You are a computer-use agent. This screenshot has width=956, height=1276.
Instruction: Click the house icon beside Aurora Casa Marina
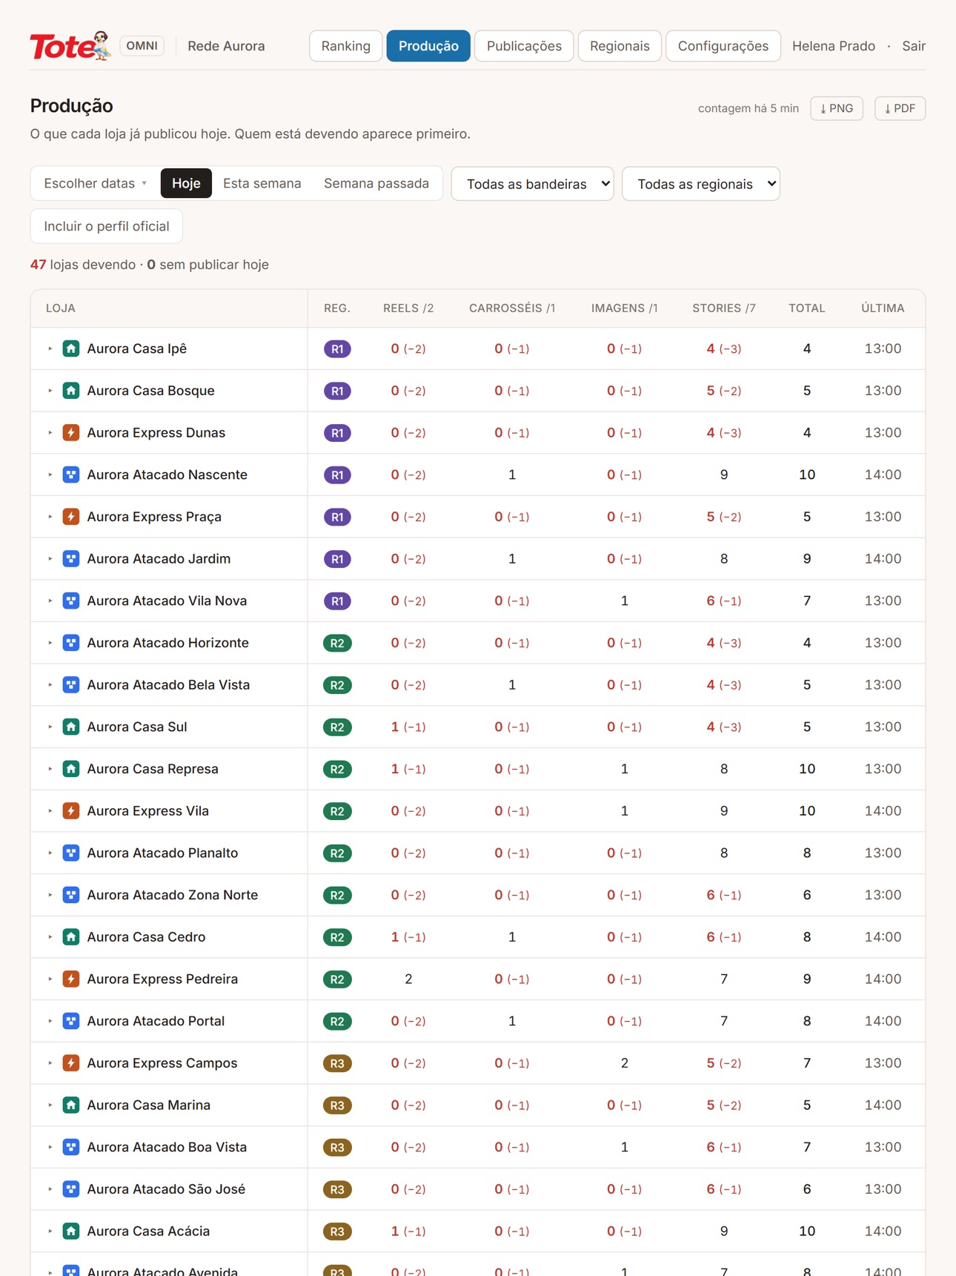point(71,1105)
